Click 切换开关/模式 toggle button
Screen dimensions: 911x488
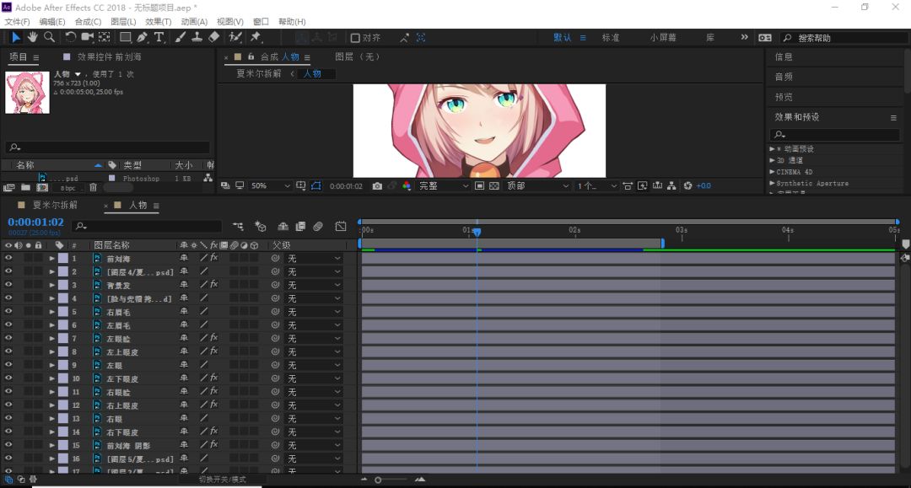223,480
